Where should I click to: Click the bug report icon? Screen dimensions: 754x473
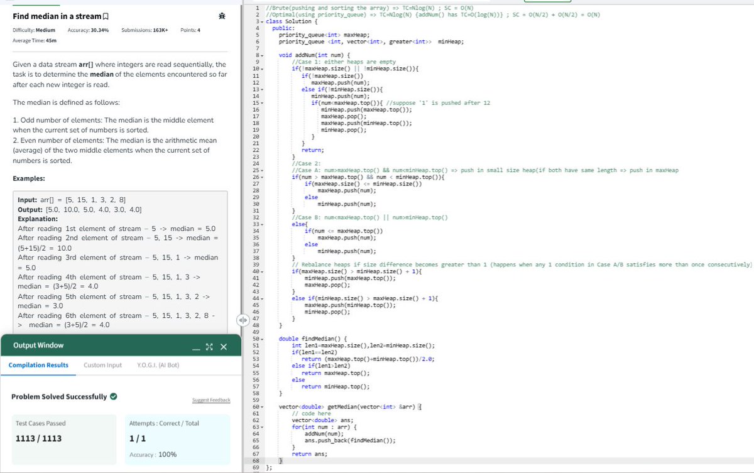pyautogui.click(x=221, y=16)
